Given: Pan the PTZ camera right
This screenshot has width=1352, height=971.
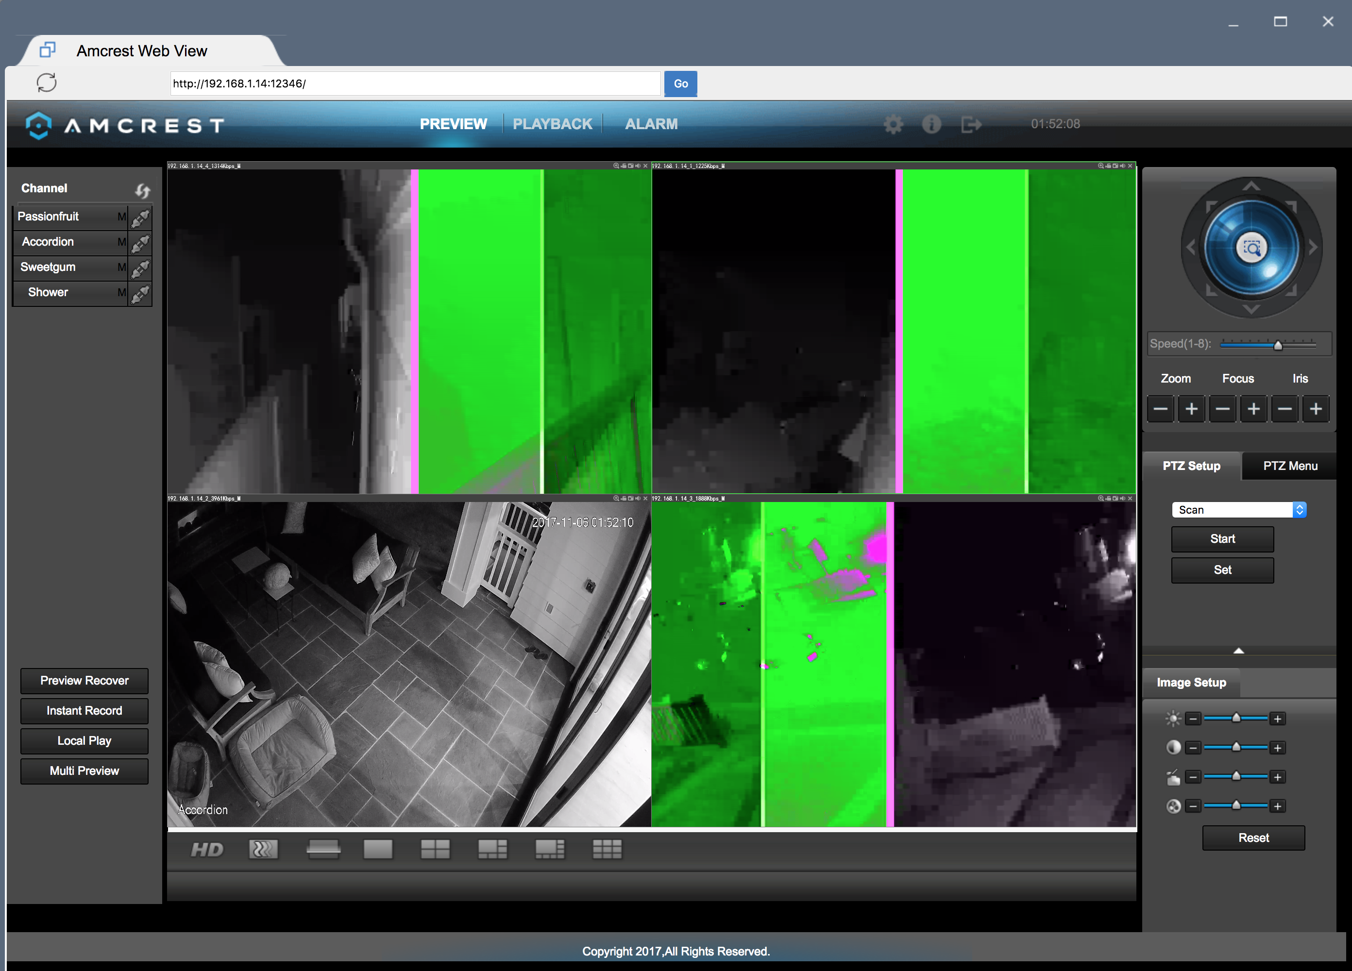Looking at the screenshot, I should point(1313,247).
